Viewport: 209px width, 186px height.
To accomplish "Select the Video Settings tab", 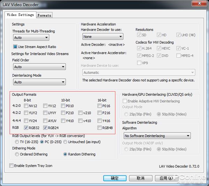I will (x=21, y=15).
